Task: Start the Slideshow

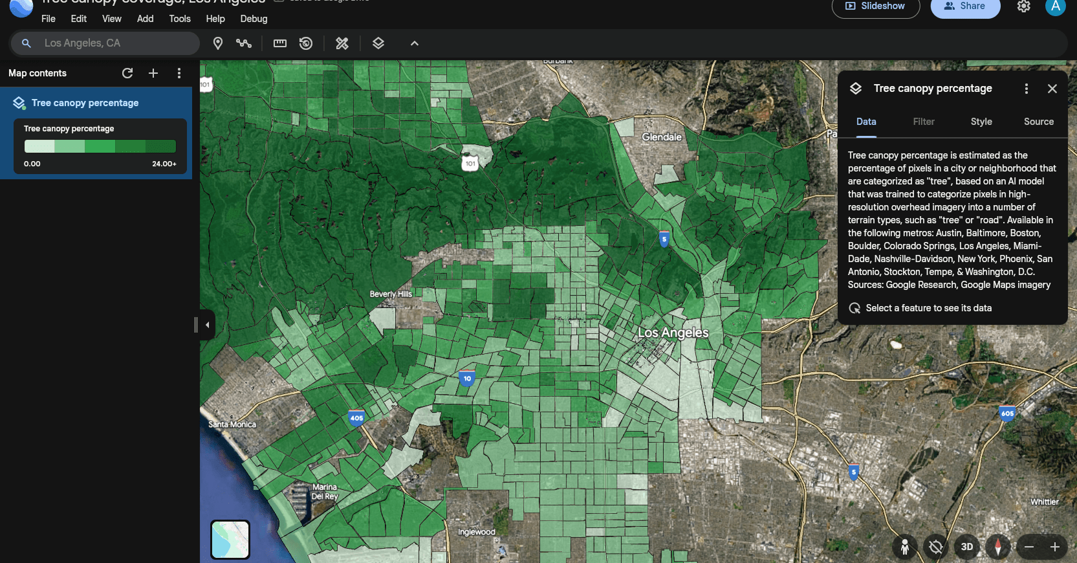Action: [x=876, y=6]
